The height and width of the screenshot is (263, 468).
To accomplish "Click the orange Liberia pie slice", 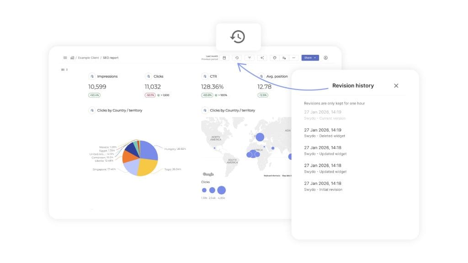I will (x=128, y=157).
